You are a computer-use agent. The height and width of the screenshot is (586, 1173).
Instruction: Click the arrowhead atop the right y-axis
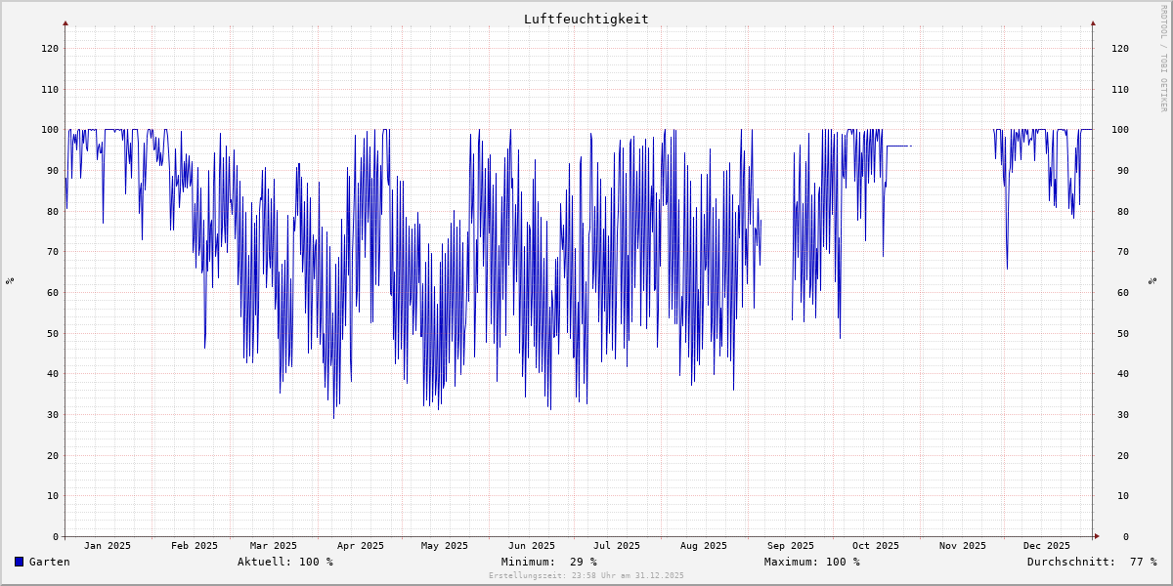point(1093,22)
